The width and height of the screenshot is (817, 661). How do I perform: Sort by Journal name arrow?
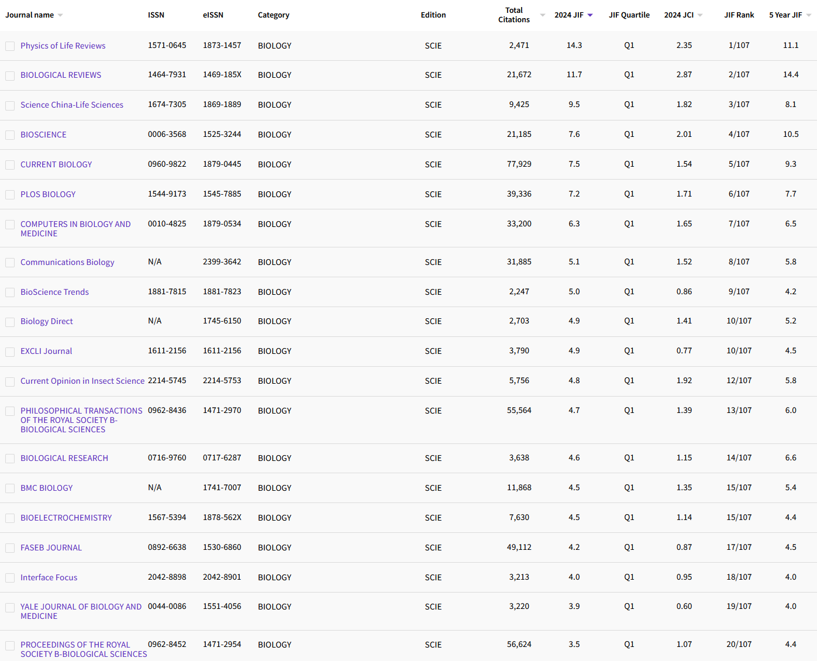pos(60,15)
